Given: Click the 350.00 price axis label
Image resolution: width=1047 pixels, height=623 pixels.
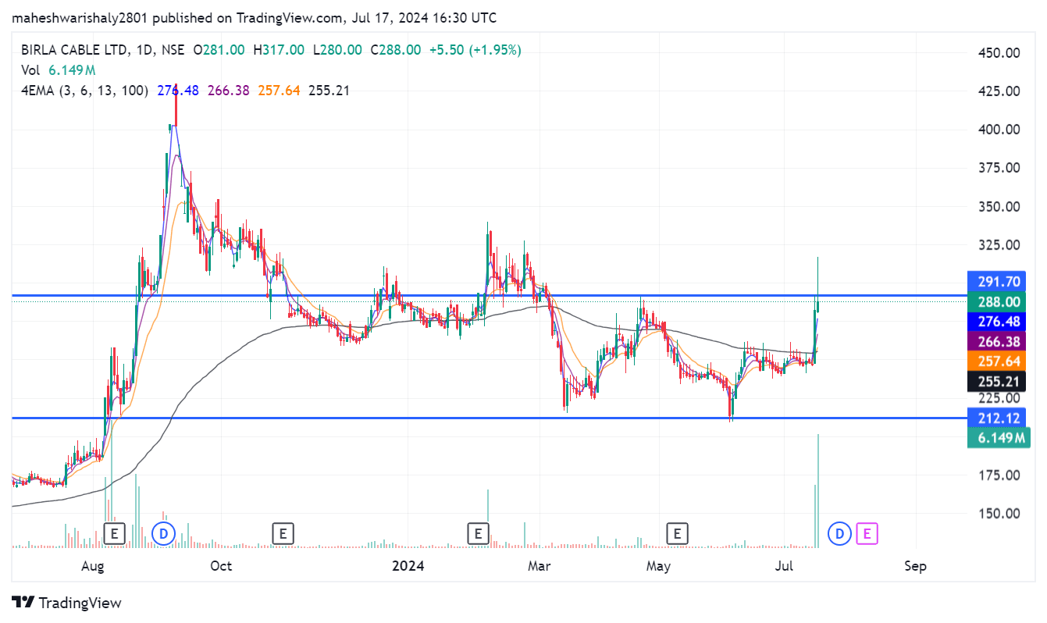Looking at the screenshot, I should pyautogui.click(x=999, y=207).
